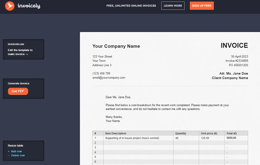Click the invoiceto.me panel title

click(16, 44)
